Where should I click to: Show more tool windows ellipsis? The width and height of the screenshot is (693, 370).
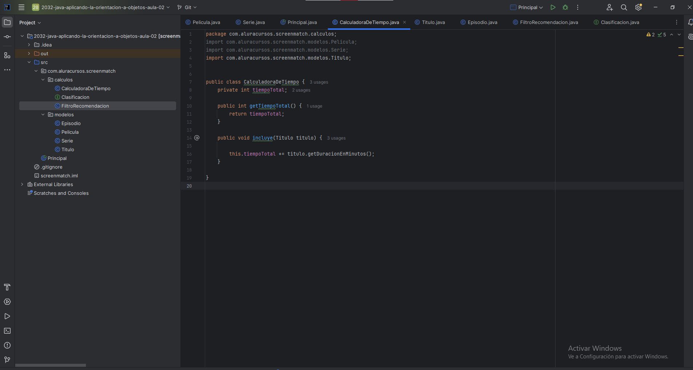click(7, 70)
